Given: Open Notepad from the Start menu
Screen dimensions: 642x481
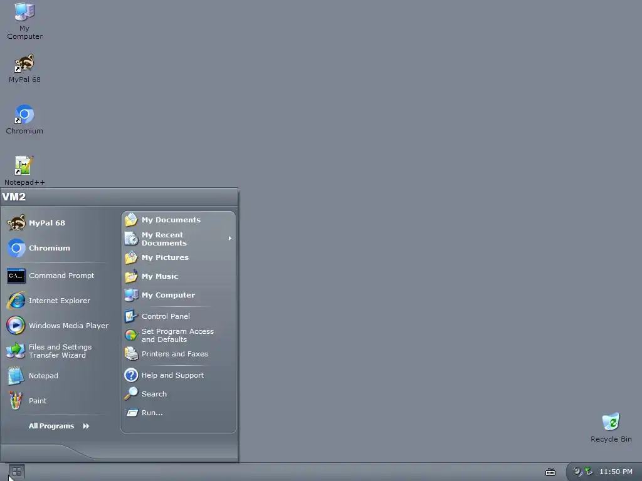Looking at the screenshot, I should point(57,376).
